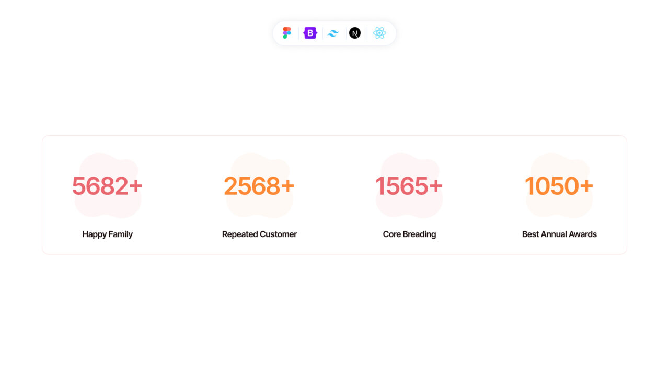Image resolution: width=669 pixels, height=376 pixels.
Task: Click the black Next.js icon
Action: [x=355, y=33]
